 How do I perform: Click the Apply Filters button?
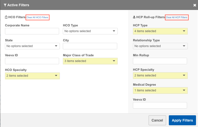click(182, 120)
